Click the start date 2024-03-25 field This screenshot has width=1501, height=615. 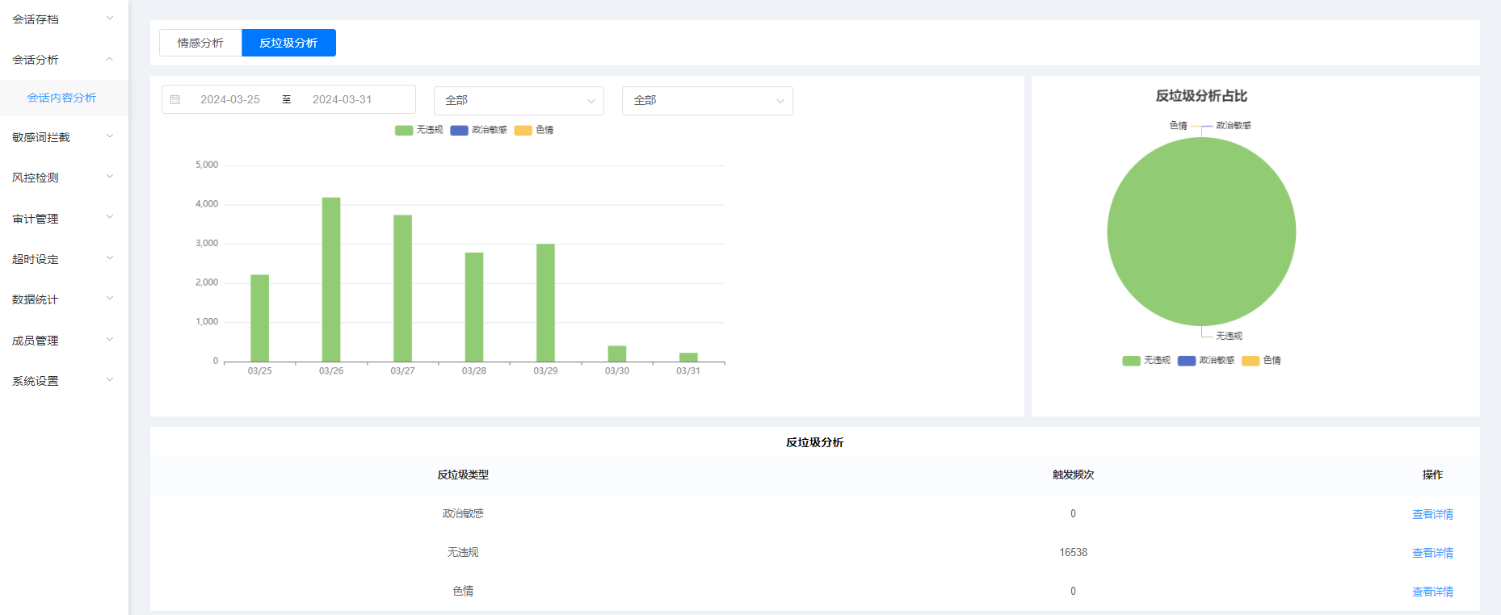230,99
